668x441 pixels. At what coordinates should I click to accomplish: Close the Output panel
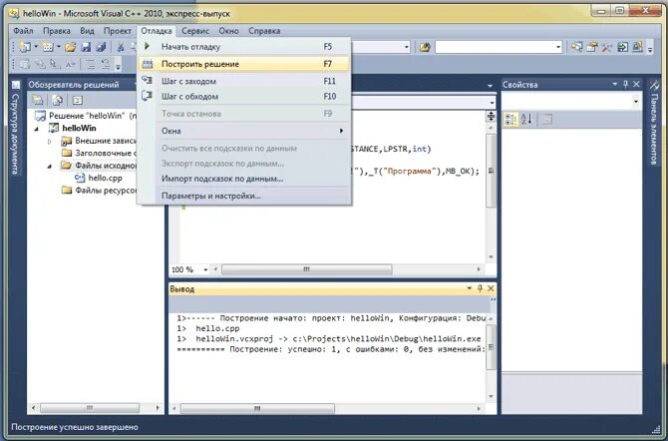pyautogui.click(x=491, y=288)
